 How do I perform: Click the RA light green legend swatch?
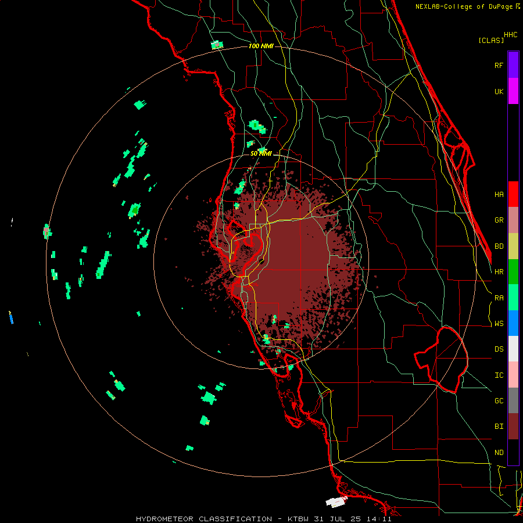[513, 298]
